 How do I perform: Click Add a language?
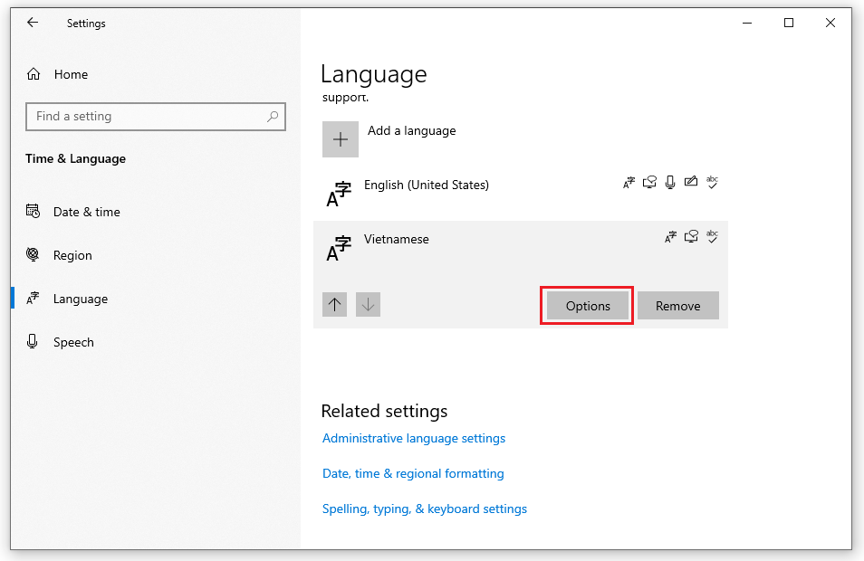coord(411,130)
